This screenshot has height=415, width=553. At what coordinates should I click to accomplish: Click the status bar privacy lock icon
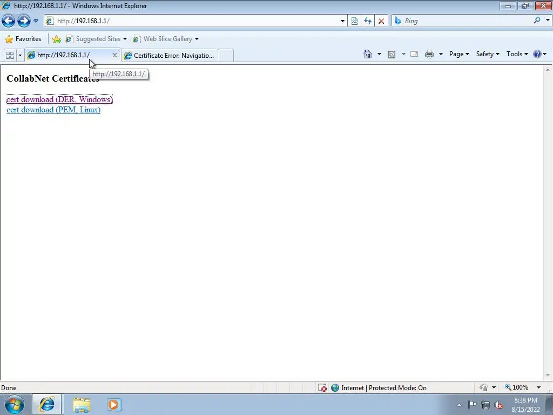(x=483, y=388)
